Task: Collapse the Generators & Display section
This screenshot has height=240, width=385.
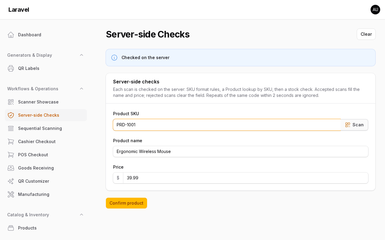Action: (x=82, y=55)
